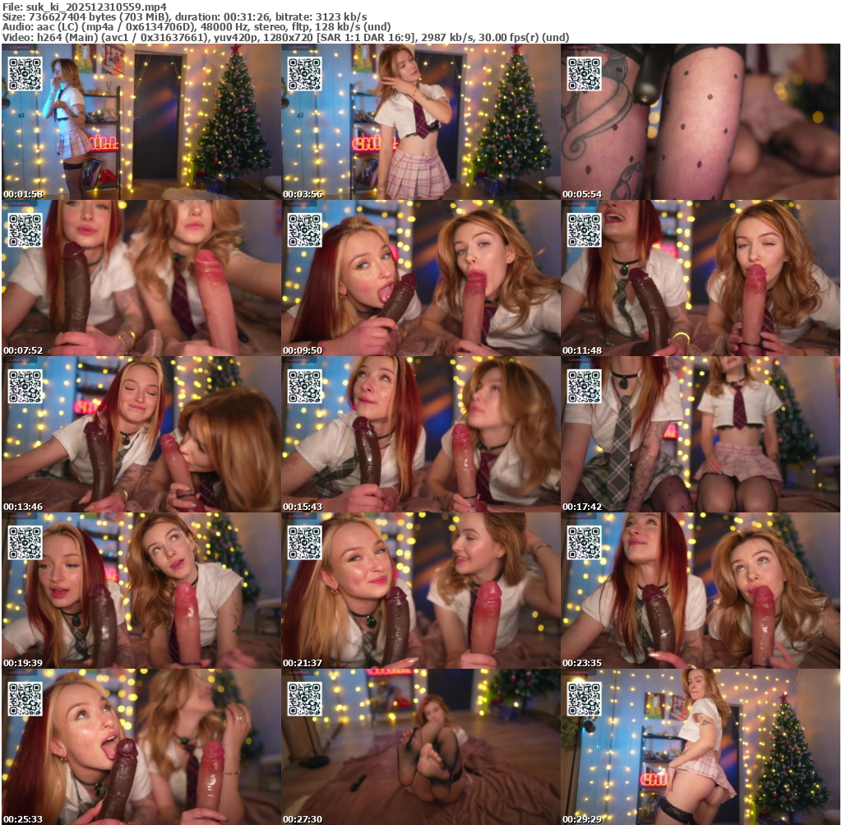Click the Size and duration info line
The width and height of the screenshot is (842, 825).
185,16
